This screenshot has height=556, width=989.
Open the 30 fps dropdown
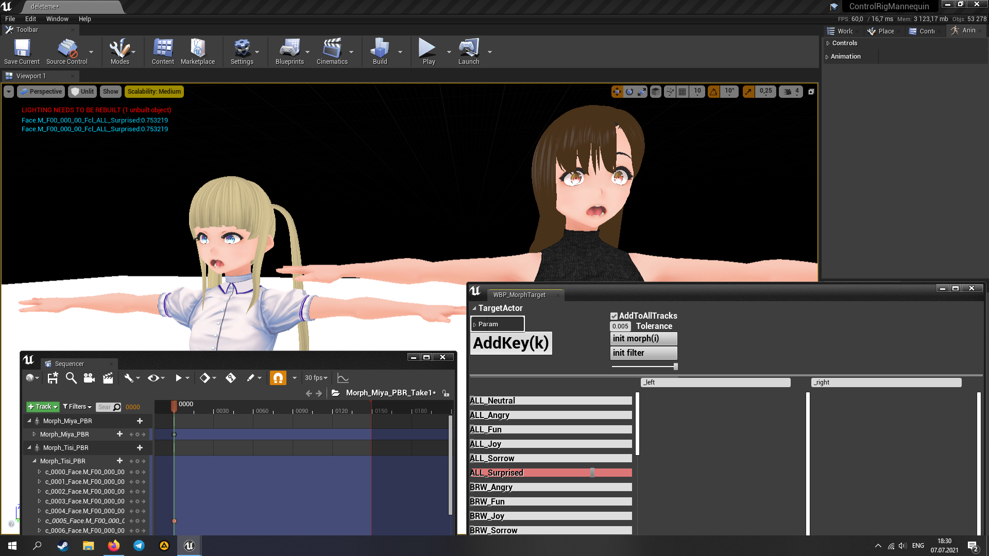coord(316,378)
